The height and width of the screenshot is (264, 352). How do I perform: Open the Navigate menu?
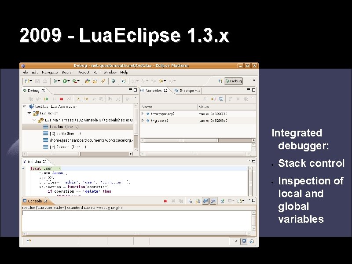click(x=50, y=72)
